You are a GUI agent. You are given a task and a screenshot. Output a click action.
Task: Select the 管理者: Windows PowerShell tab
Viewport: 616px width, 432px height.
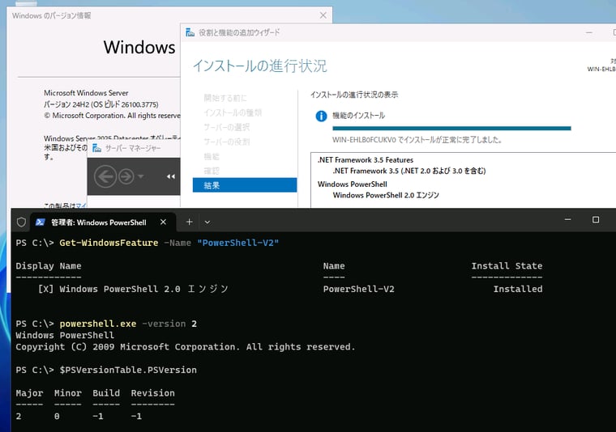pos(102,222)
